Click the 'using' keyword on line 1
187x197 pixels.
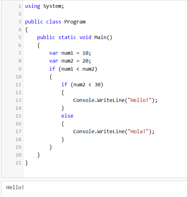(x=33, y=6)
